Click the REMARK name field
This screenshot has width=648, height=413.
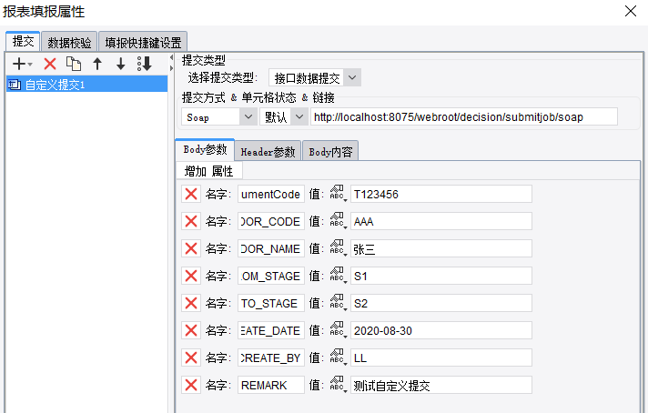pos(271,385)
